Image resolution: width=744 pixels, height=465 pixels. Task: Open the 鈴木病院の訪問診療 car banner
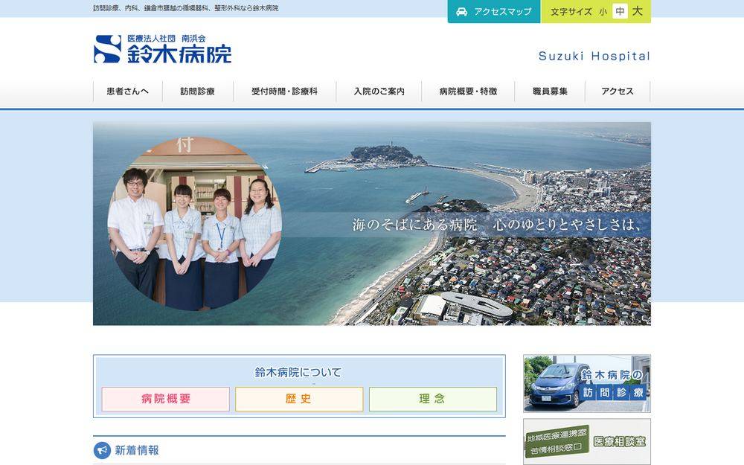(x=587, y=383)
